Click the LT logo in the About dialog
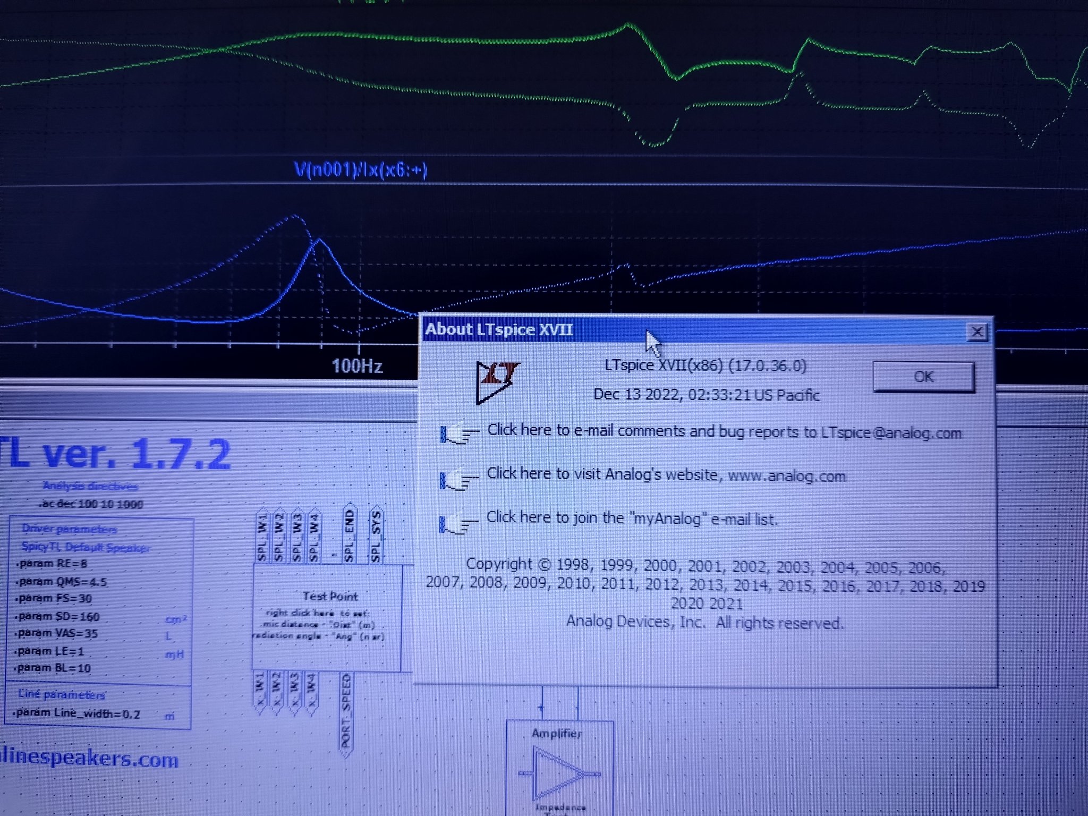The image size is (1088, 816). [x=497, y=382]
